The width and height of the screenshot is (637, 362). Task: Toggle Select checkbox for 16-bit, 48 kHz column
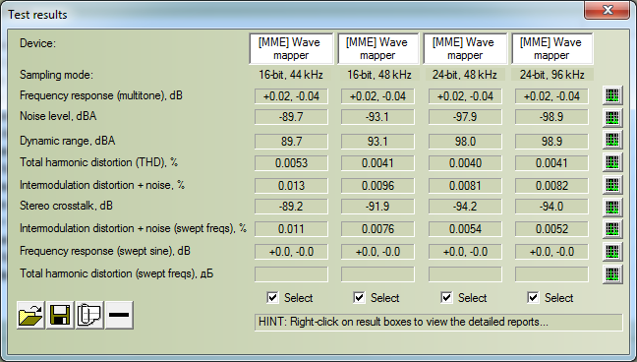359,298
